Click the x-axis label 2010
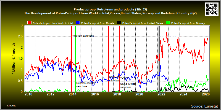This screenshot has height=110, width=221. (x=28, y=94)
